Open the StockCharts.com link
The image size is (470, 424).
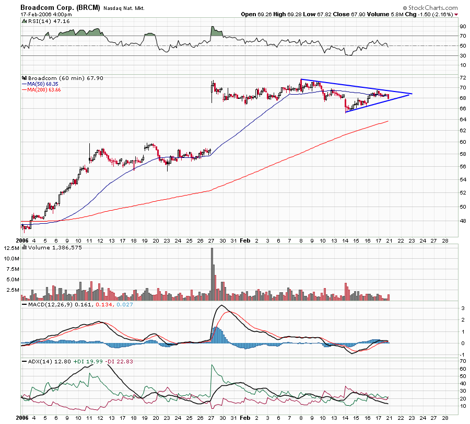pos(433,8)
